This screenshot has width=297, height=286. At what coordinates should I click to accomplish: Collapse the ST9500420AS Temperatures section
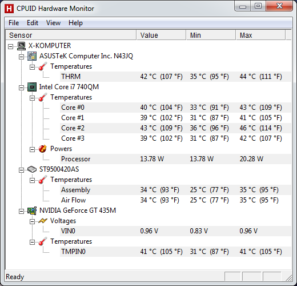(32, 180)
